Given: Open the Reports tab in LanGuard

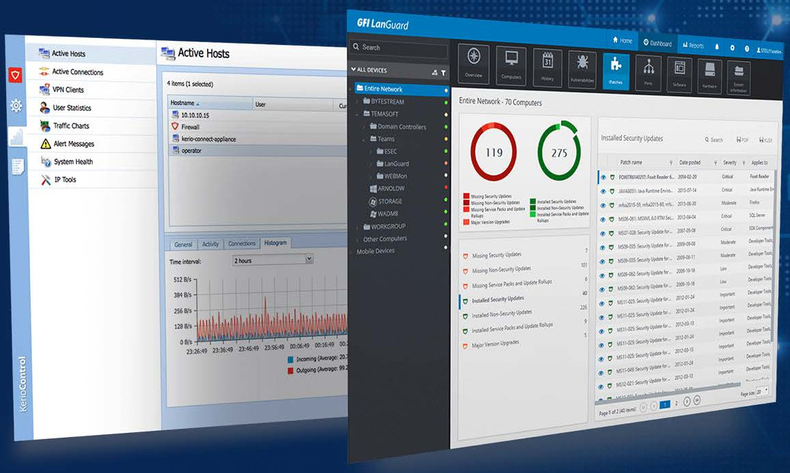Looking at the screenshot, I should click(x=693, y=46).
